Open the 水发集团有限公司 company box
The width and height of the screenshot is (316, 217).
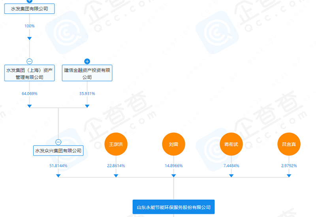(x=29, y=9)
